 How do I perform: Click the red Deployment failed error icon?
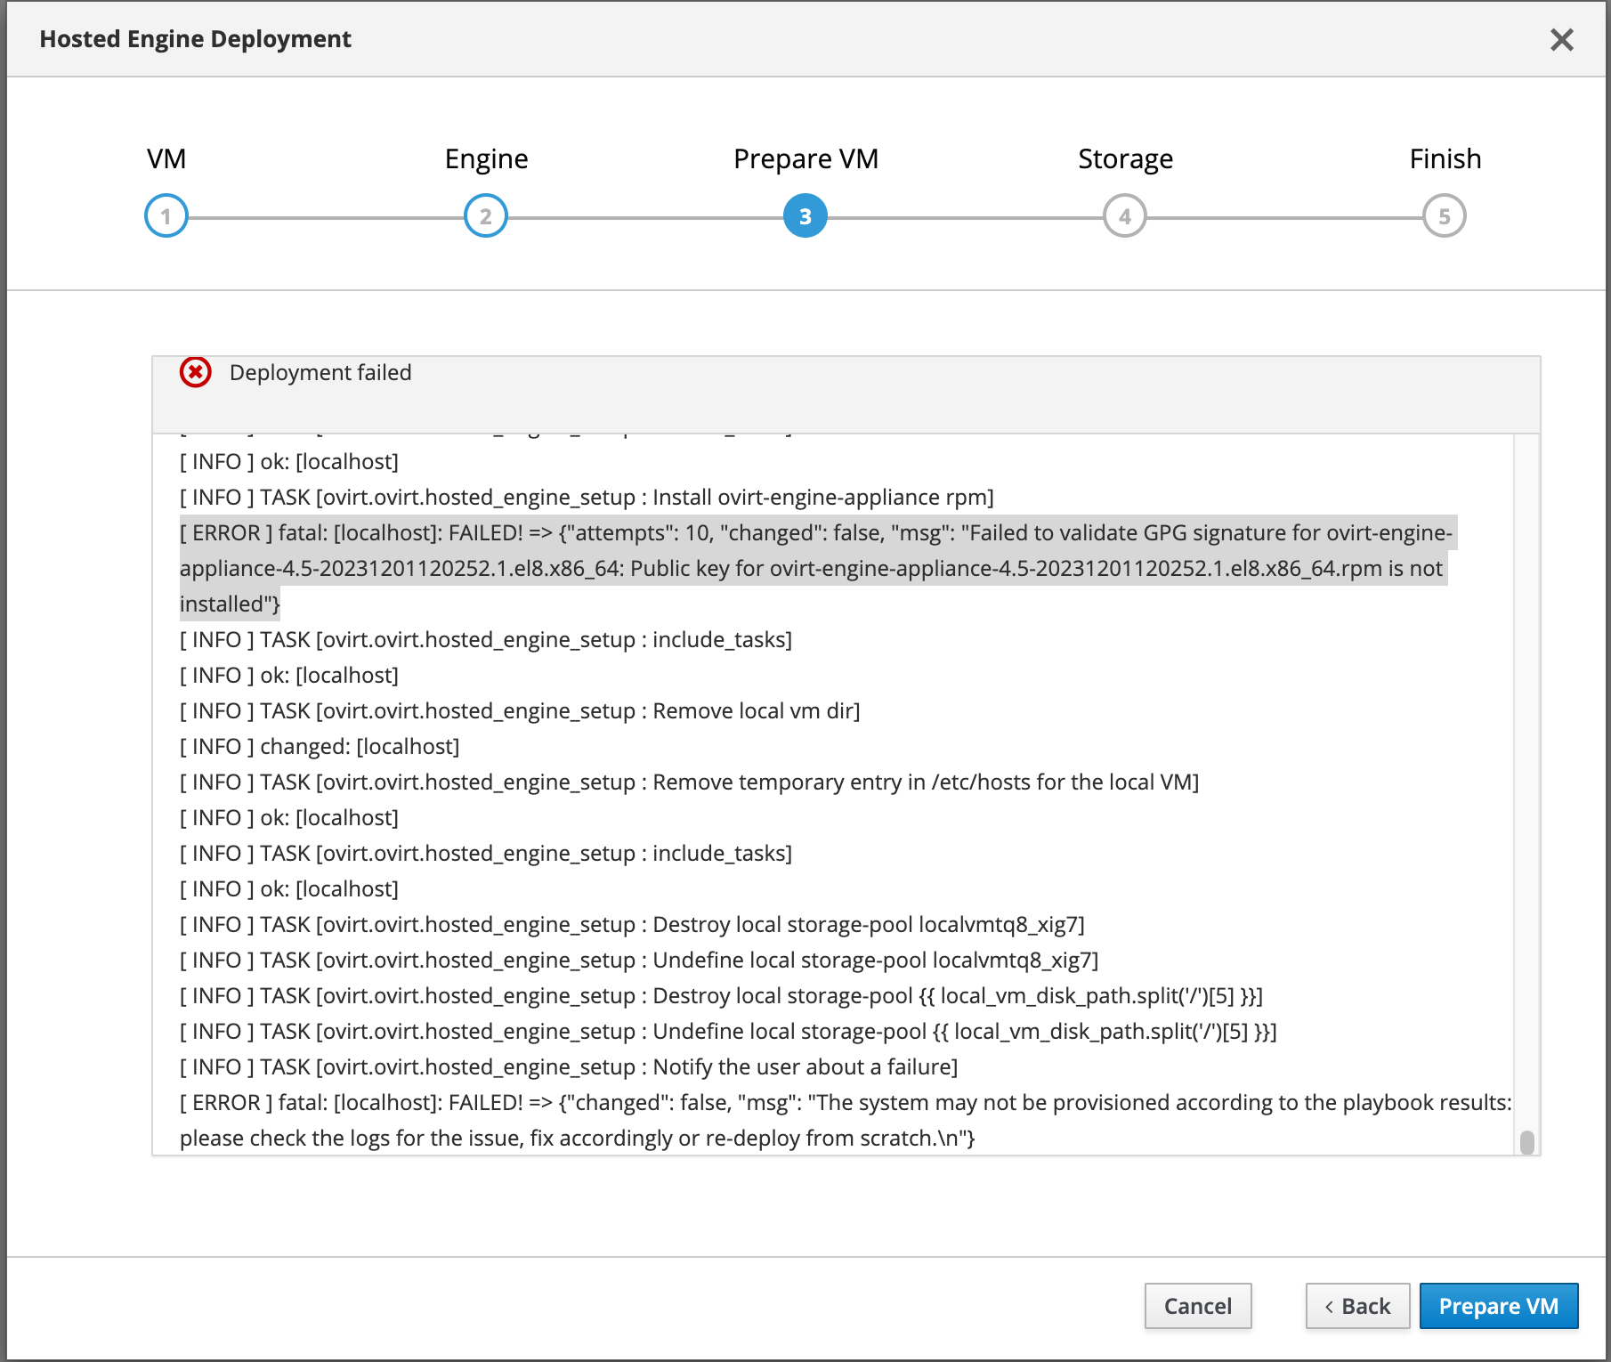(x=196, y=372)
